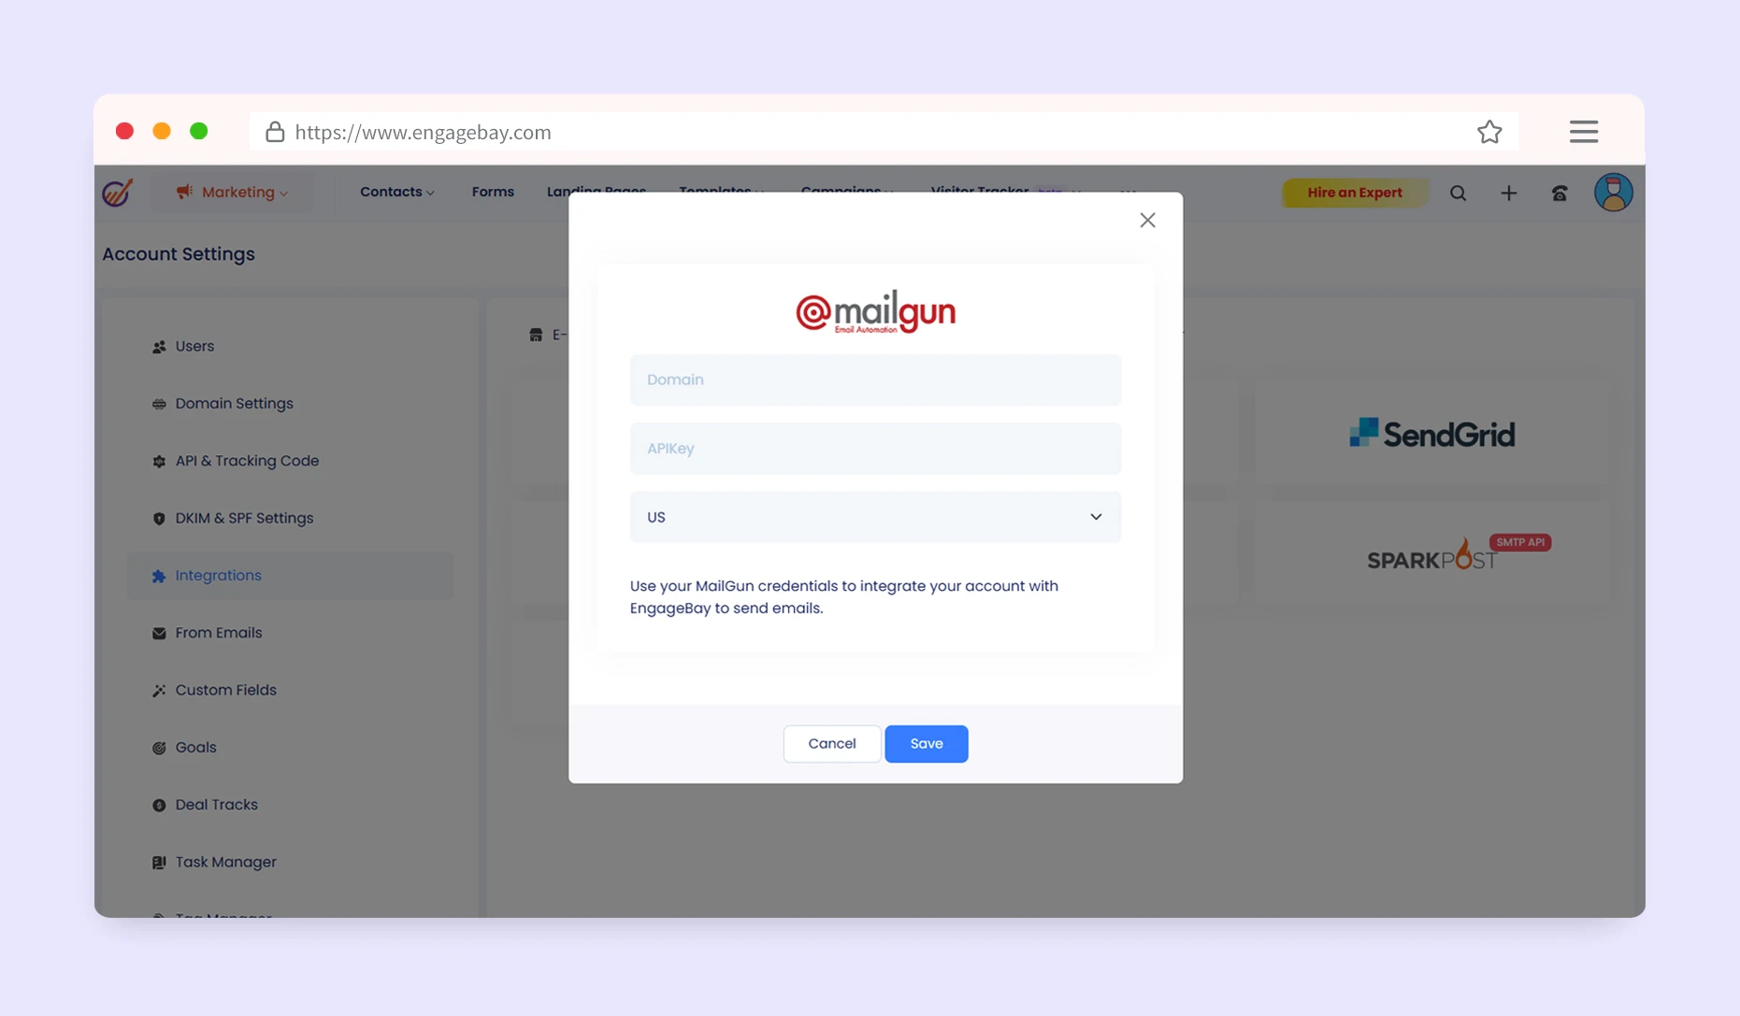Open the phone call icon in header
Image resolution: width=1740 pixels, height=1016 pixels.
(x=1559, y=193)
